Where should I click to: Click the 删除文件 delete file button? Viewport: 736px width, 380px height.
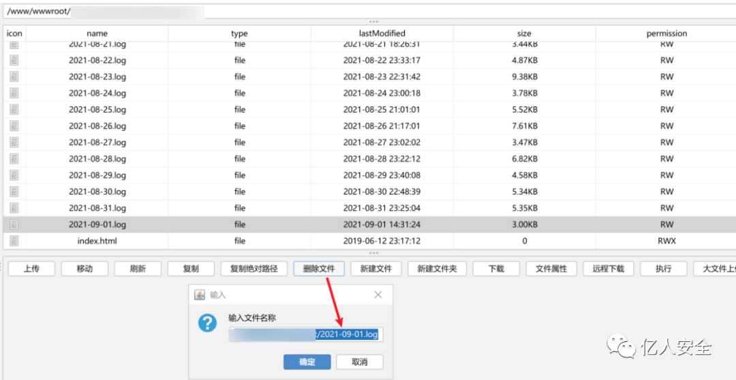point(319,269)
